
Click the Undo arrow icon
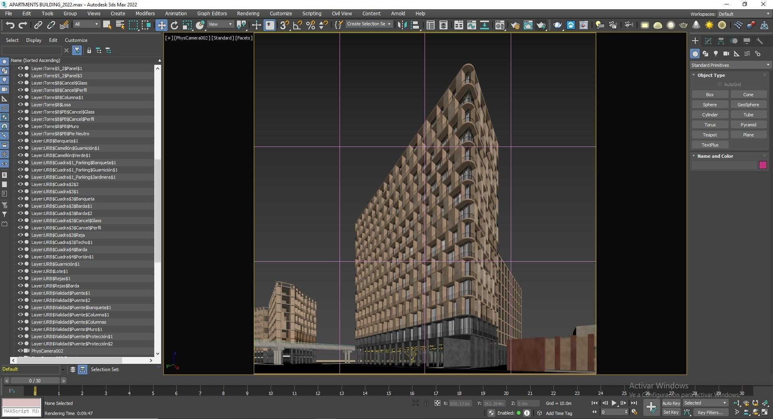coord(10,25)
